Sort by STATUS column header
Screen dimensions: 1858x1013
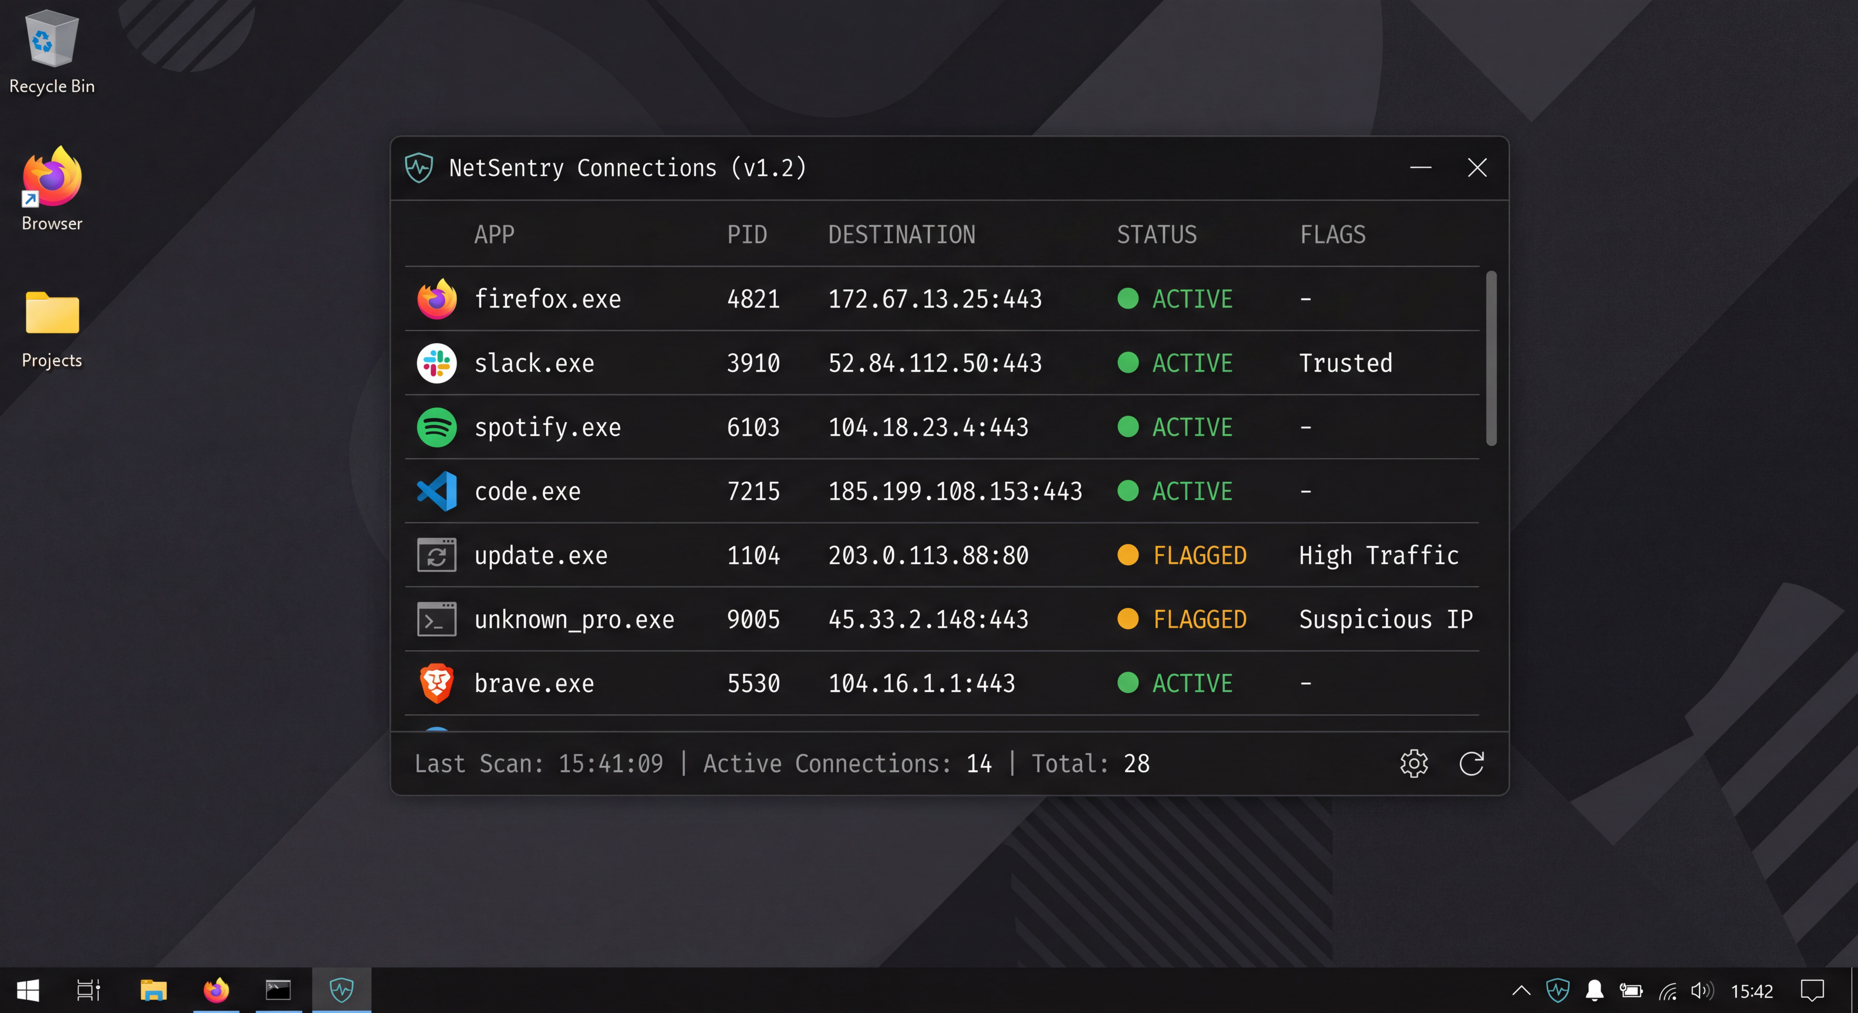pos(1157,234)
